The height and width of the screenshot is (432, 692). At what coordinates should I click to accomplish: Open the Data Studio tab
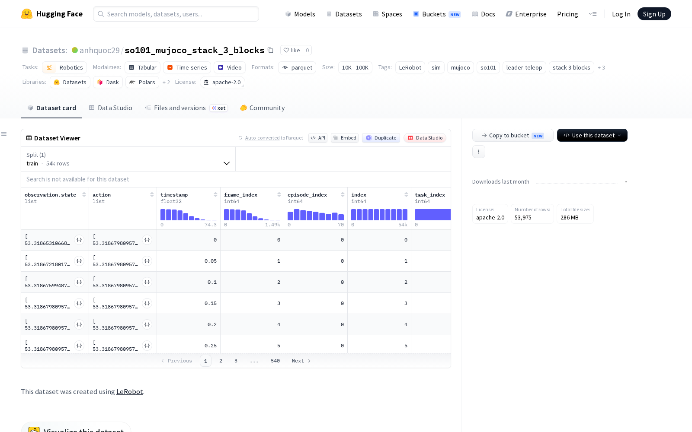click(111, 108)
